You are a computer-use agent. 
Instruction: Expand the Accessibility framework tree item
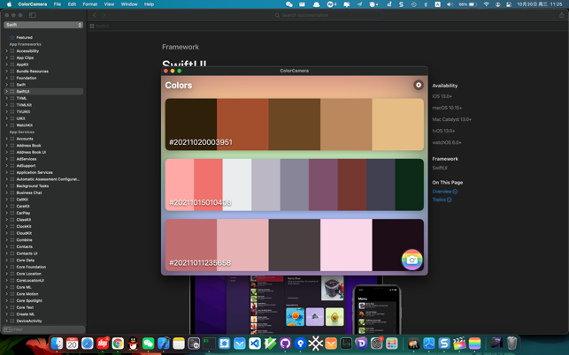(6, 51)
